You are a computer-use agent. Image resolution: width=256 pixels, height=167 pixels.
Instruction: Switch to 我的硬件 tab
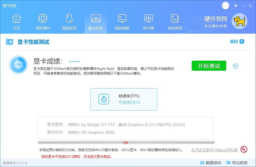pyautogui.click(x=43, y=22)
